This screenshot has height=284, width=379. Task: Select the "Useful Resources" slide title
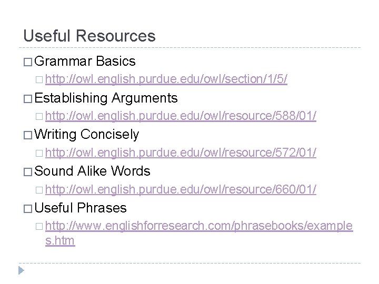(x=89, y=36)
